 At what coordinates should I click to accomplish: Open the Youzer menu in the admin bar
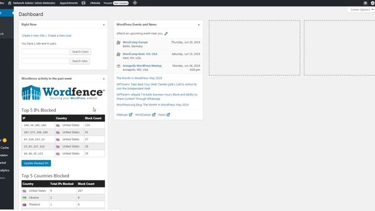click(108, 3)
